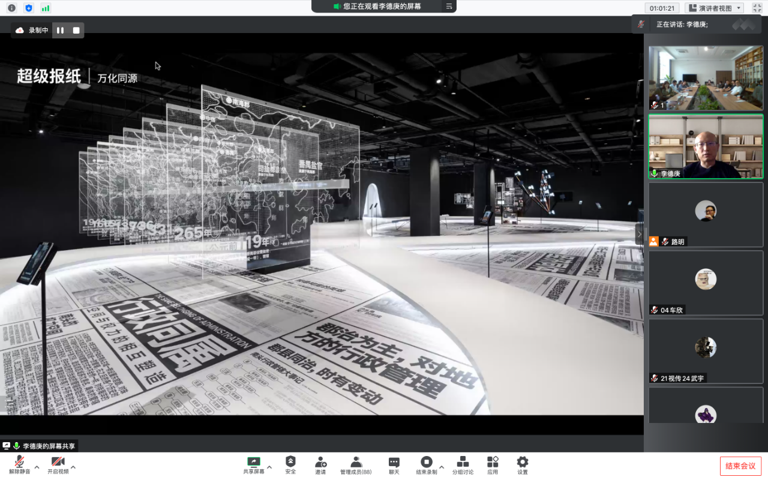Open Breakout Rooms (分组讨论)
This screenshot has height=480, width=768.
coord(463,465)
